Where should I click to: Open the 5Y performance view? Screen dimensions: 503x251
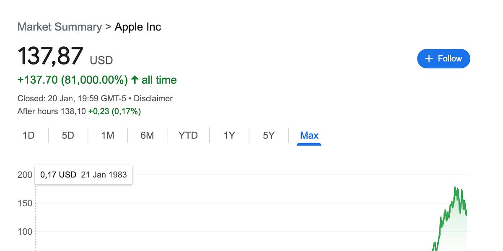pyautogui.click(x=268, y=135)
